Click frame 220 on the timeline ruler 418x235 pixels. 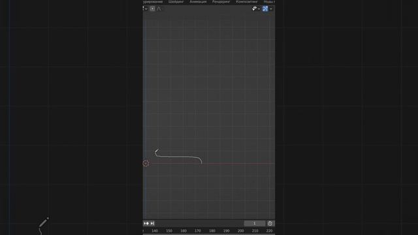tap(269, 230)
